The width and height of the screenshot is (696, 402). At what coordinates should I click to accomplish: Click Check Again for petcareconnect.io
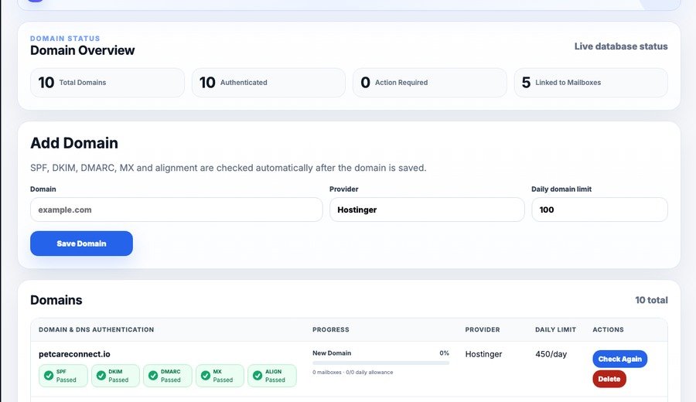click(x=619, y=359)
